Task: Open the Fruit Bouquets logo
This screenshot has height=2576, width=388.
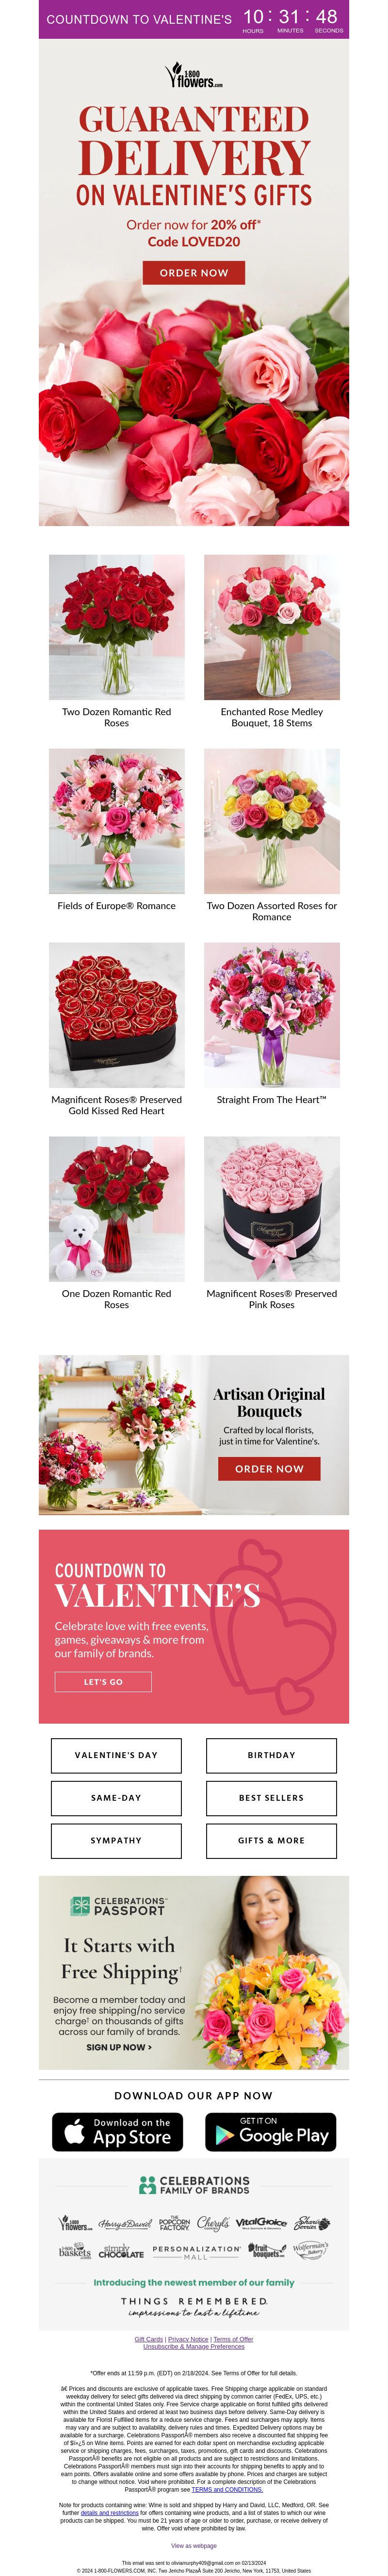Action: (x=268, y=2250)
